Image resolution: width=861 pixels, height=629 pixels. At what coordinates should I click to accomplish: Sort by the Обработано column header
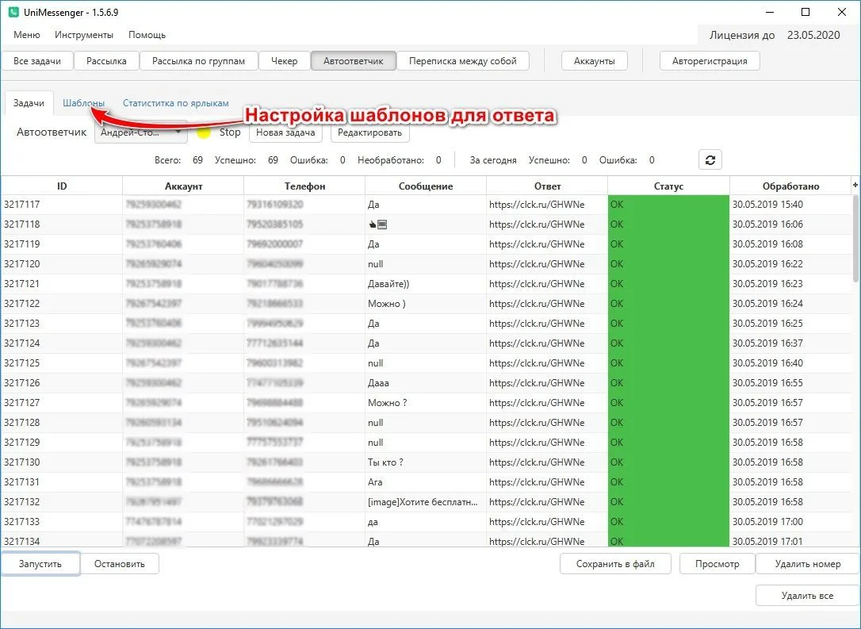coord(790,186)
